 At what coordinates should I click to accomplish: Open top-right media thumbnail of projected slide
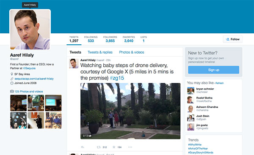(x=53, y=103)
